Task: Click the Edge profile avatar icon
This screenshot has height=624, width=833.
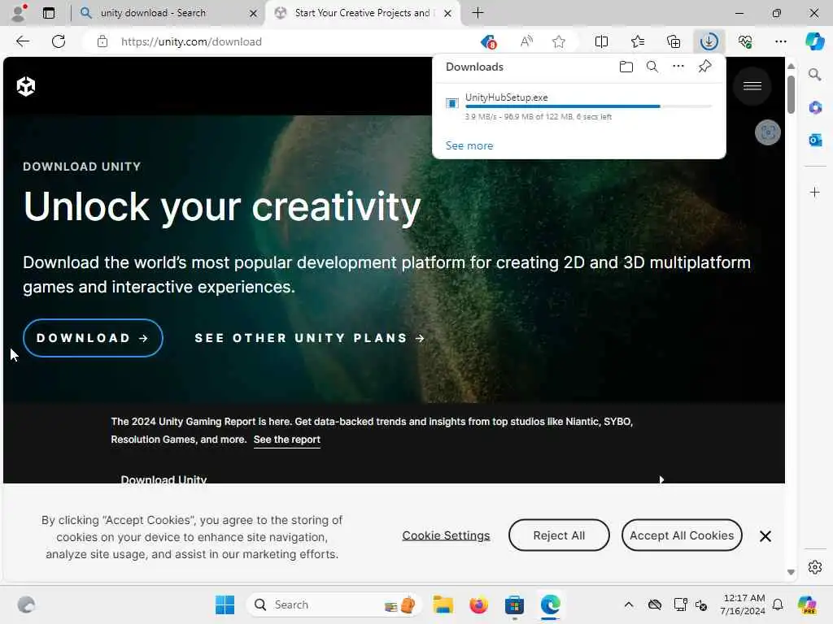Action: pos(19,13)
